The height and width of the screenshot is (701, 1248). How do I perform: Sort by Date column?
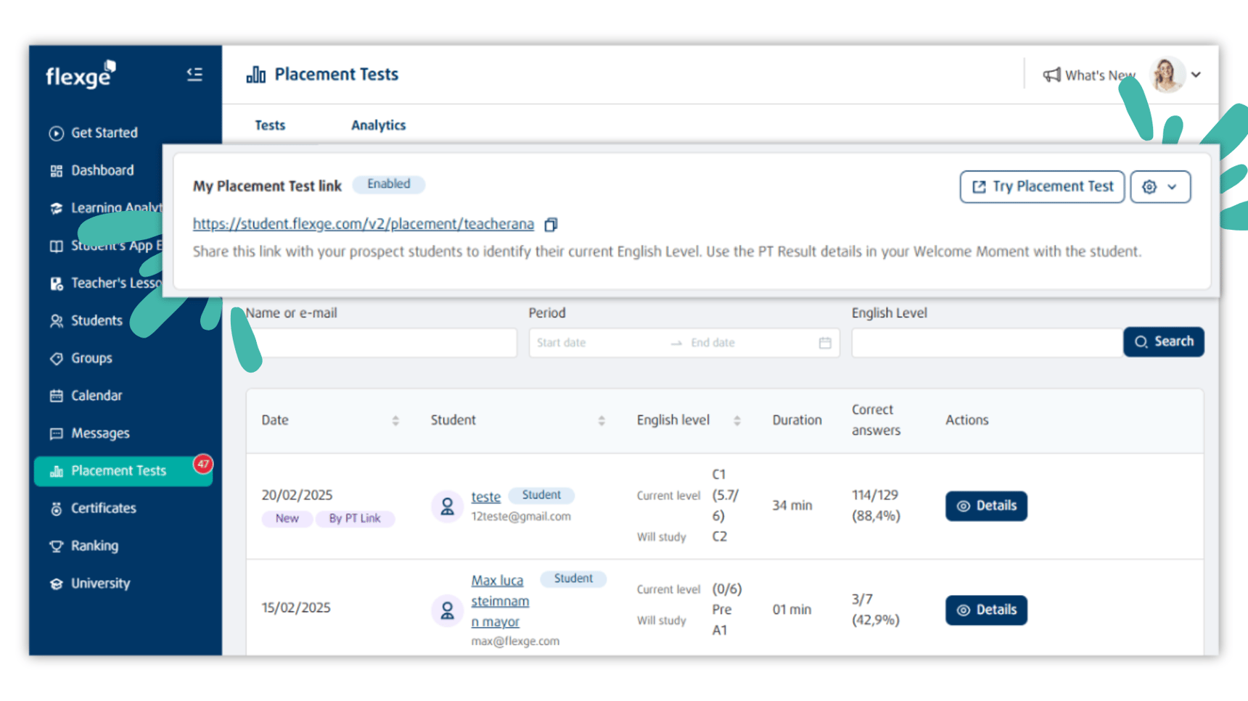tap(395, 420)
